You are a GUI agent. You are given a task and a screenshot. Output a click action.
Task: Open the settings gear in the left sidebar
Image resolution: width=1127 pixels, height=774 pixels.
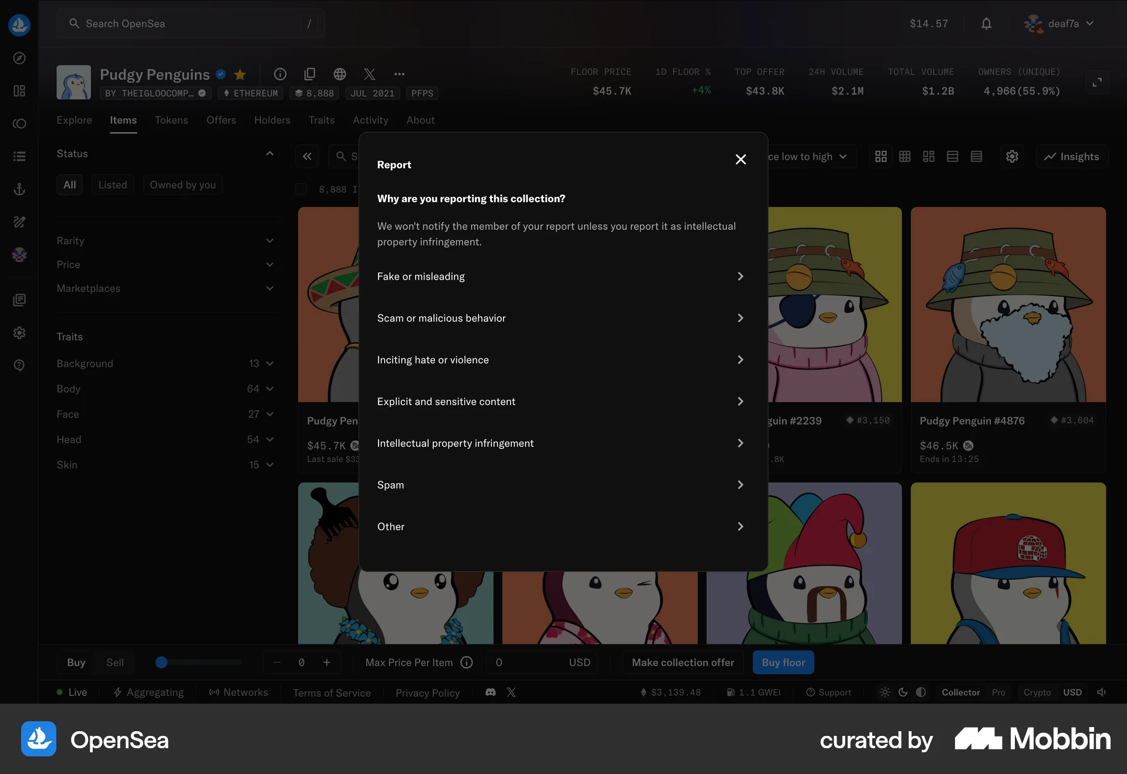click(x=19, y=332)
